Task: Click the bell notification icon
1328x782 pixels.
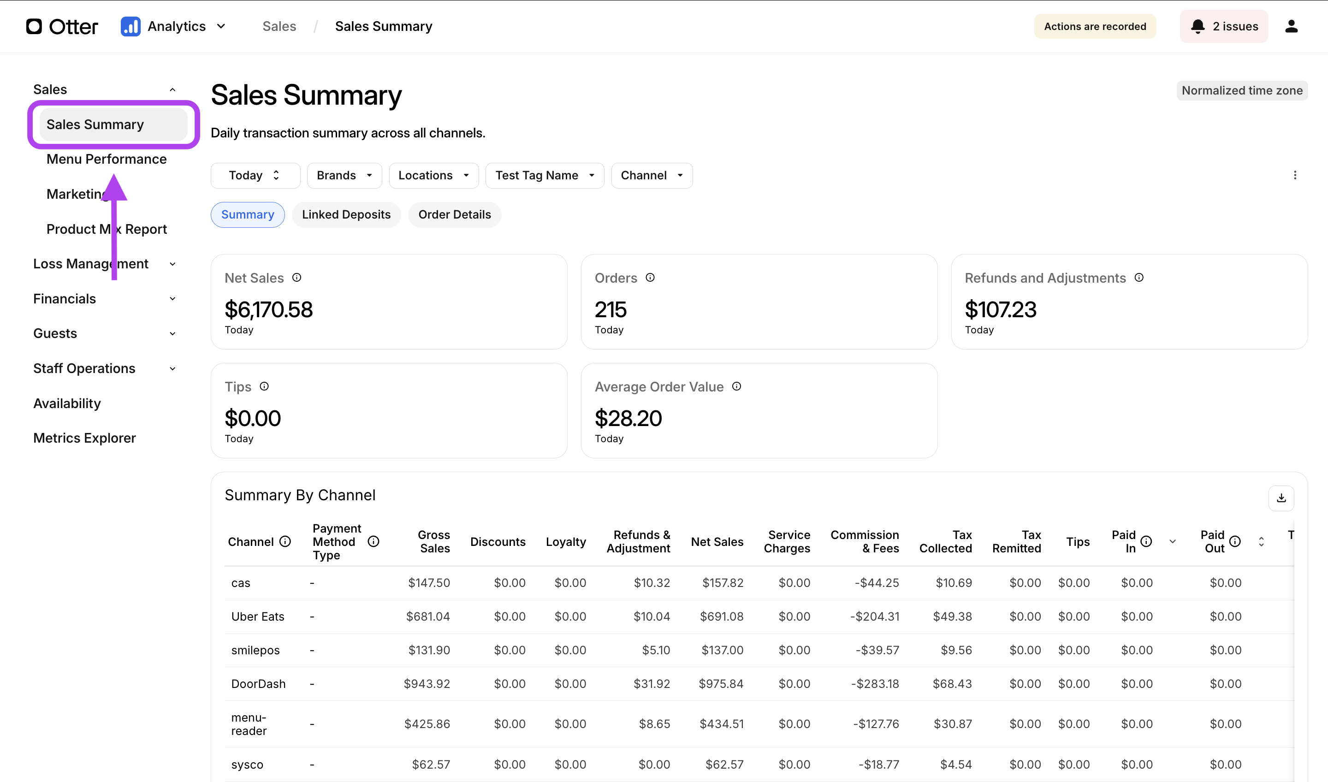Action: coord(1198,26)
